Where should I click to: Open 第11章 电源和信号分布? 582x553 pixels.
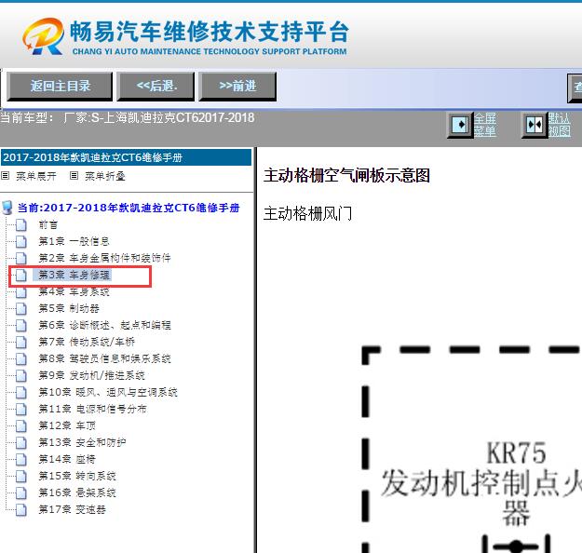(x=93, y=409)
